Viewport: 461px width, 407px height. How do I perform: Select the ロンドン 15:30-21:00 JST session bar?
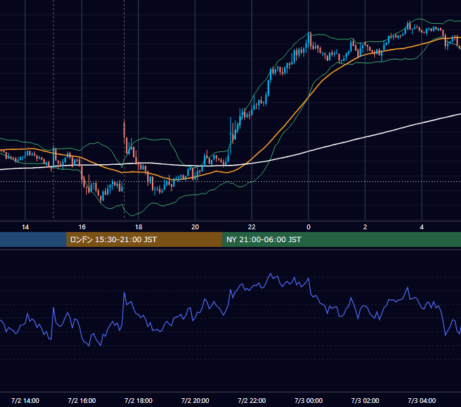point(144,239)
